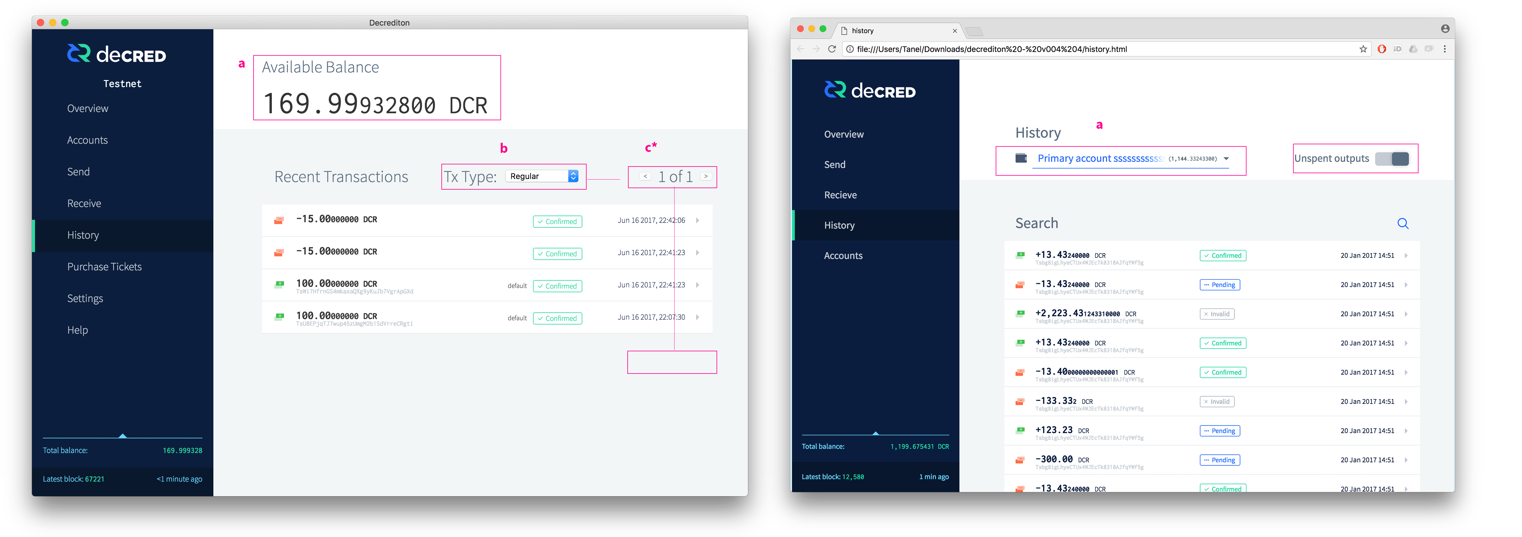
Task: Click the next page arrow in pagination
Action: pyautogui.click(x=706, y=176)
